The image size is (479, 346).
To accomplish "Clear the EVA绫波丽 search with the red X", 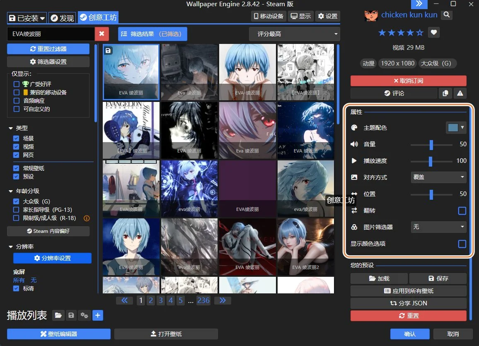I will pos(102,34).
